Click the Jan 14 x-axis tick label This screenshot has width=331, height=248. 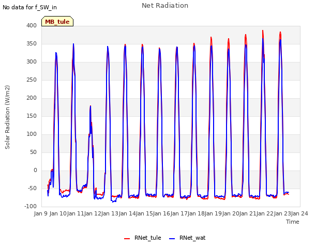127,213
